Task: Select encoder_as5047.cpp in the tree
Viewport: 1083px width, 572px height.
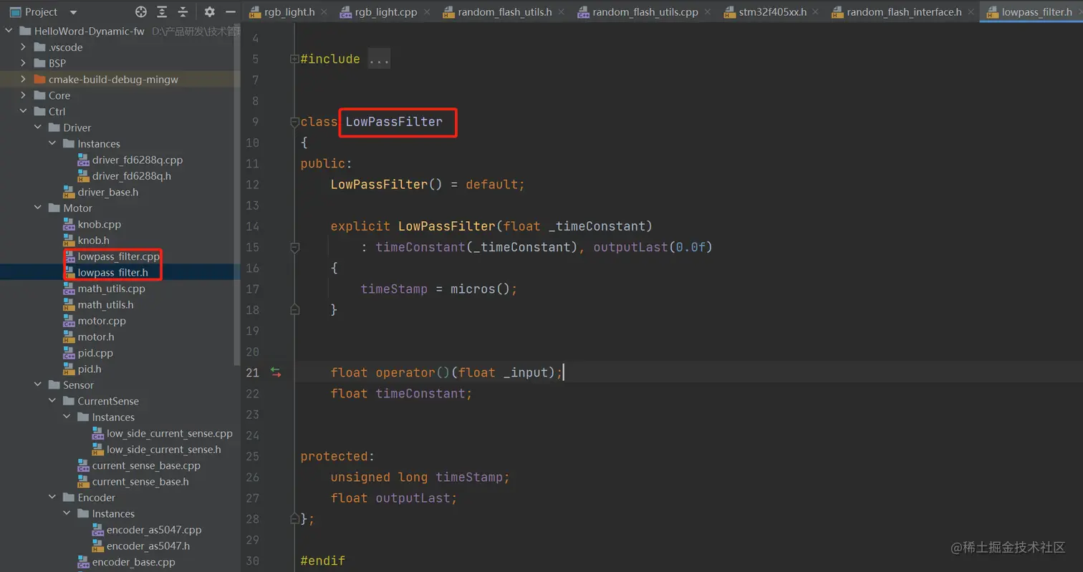Action: click(x=154, y=530)
